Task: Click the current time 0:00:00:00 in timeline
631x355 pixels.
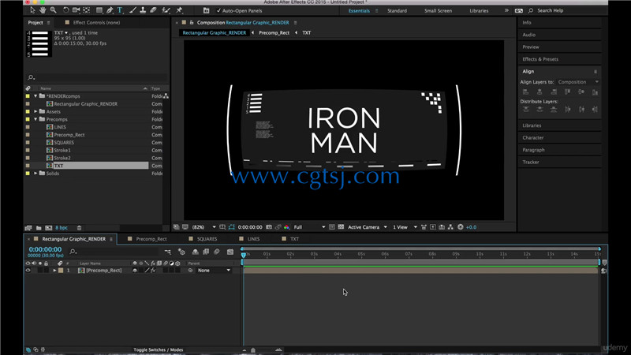Action: point(45,249)
